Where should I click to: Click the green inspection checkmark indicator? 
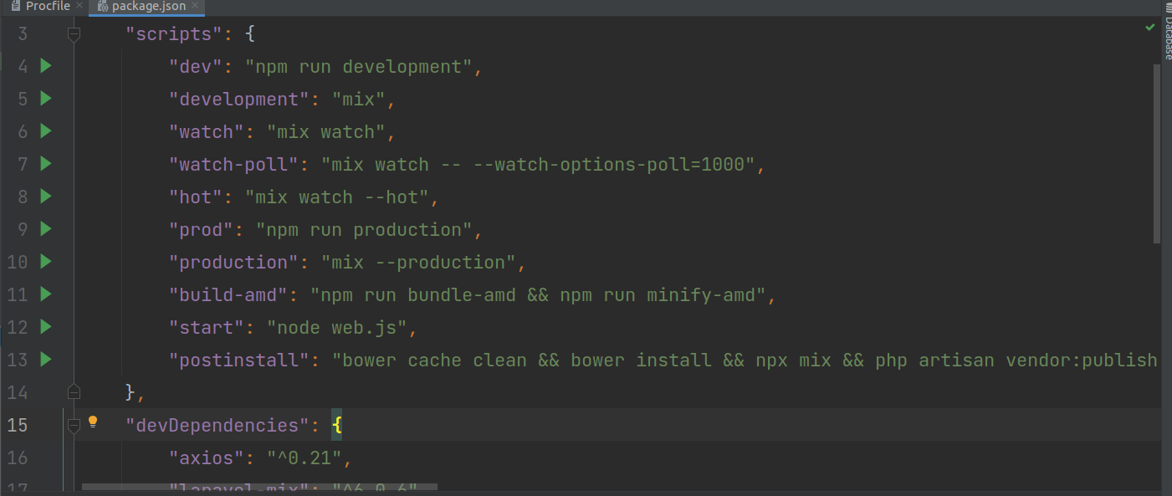1150,28
